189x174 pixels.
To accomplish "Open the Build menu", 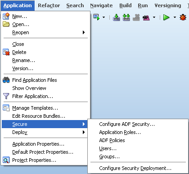I will point(126,5).
